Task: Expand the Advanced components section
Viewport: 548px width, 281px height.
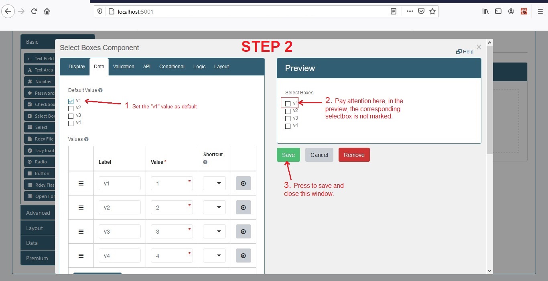Action: pyautogui.click(x=38, y=213)
